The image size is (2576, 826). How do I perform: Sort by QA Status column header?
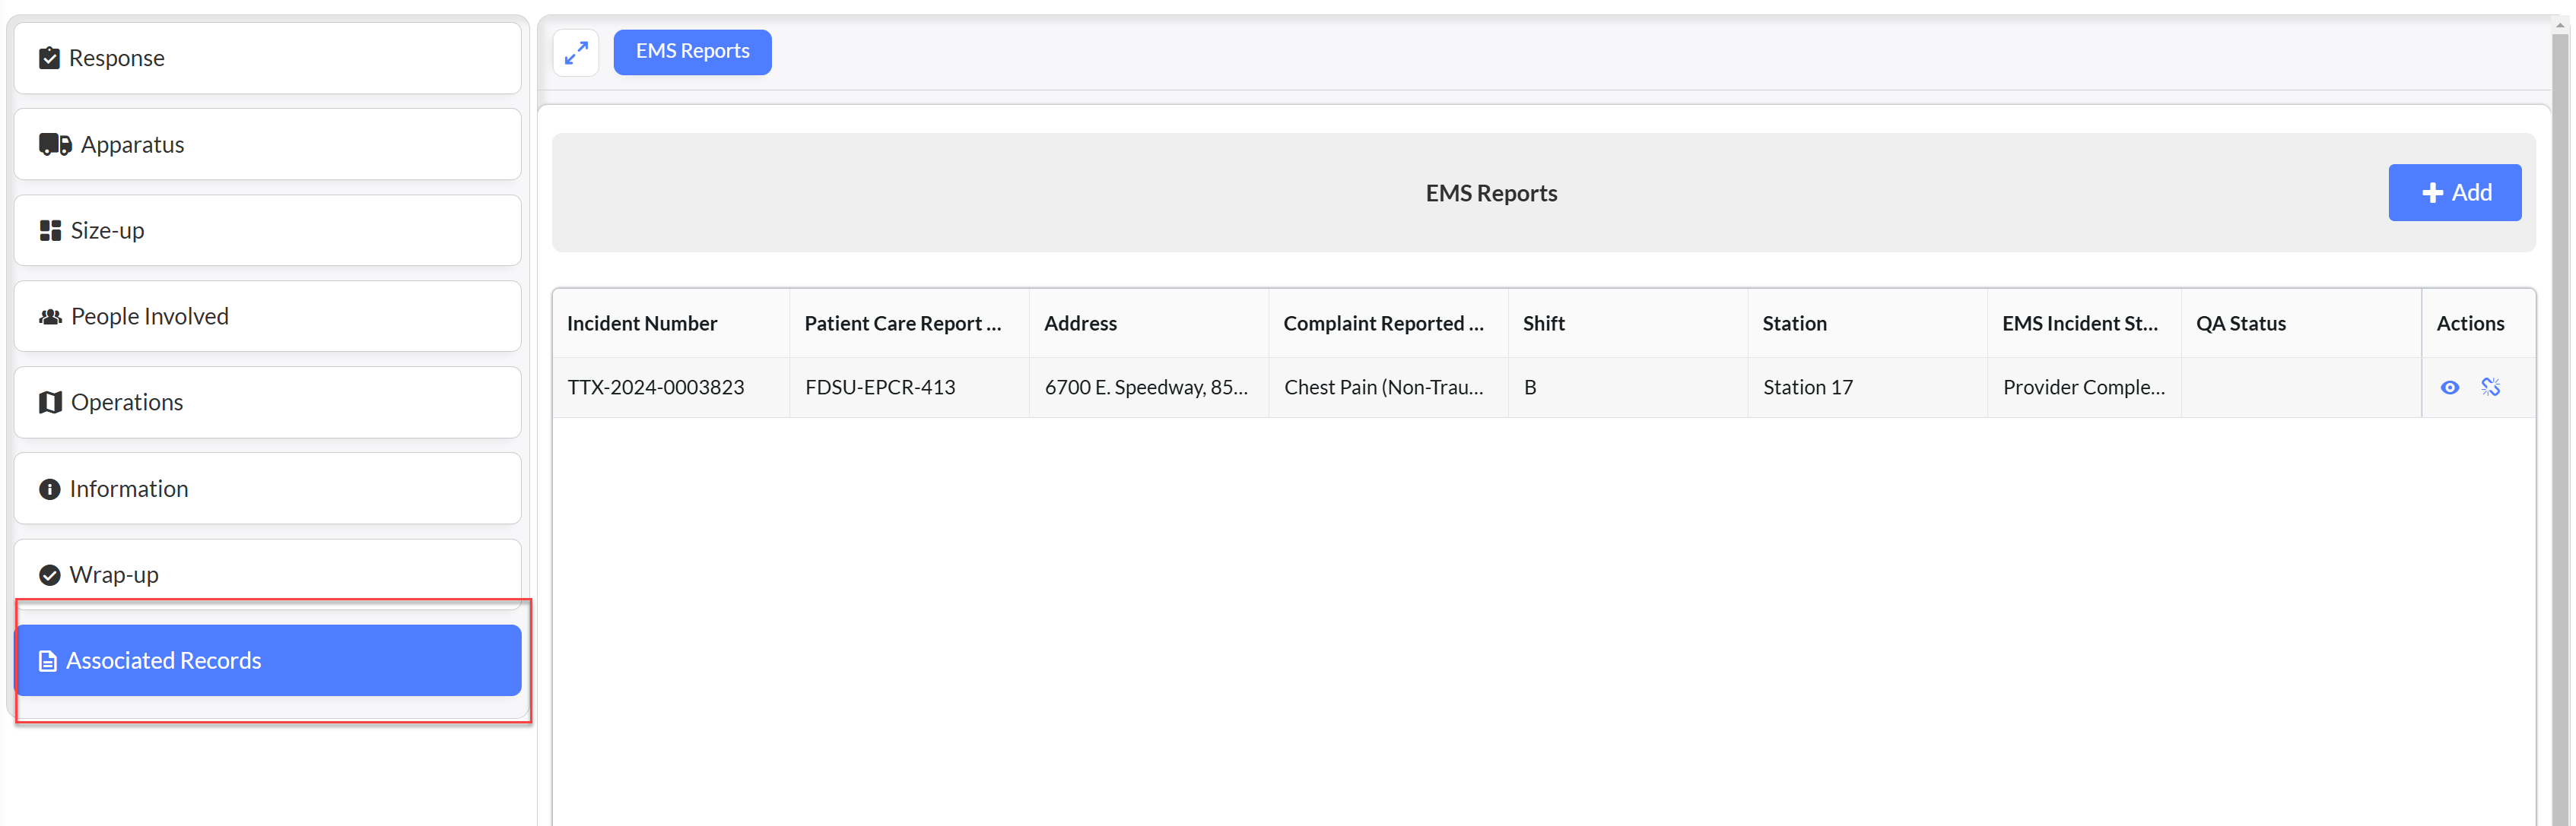2301,324
